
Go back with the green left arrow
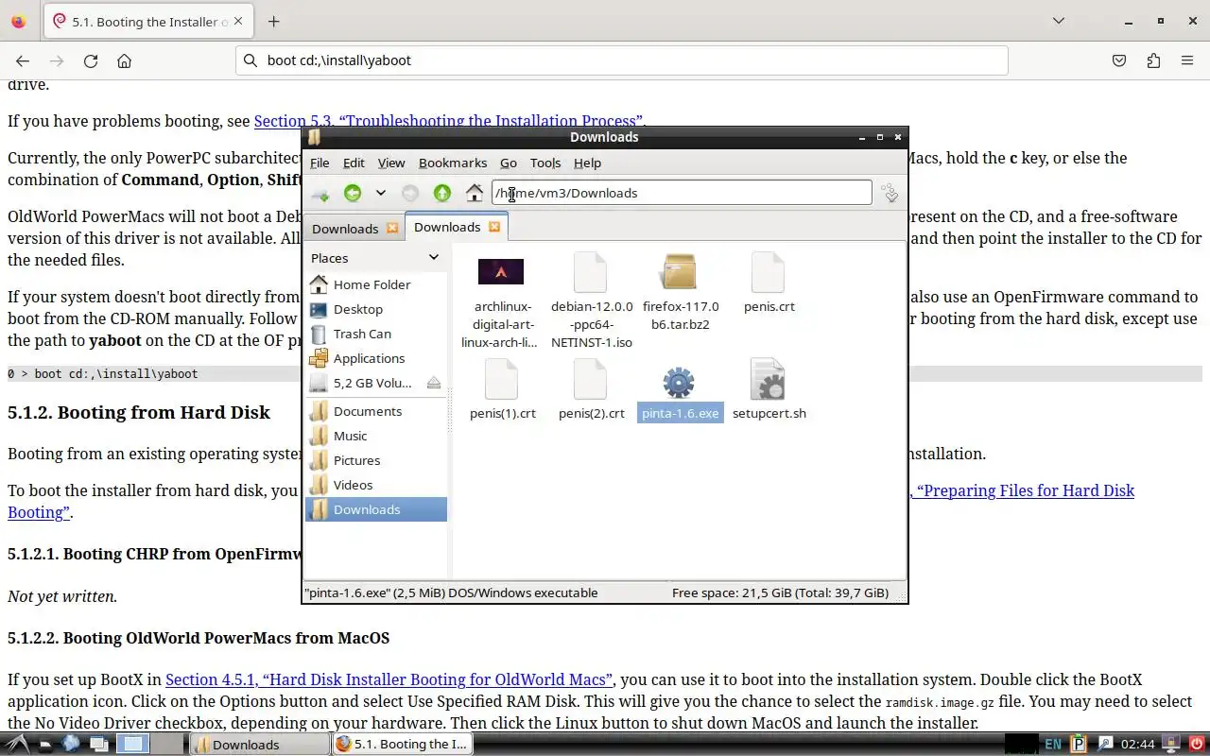pos(353,194)
